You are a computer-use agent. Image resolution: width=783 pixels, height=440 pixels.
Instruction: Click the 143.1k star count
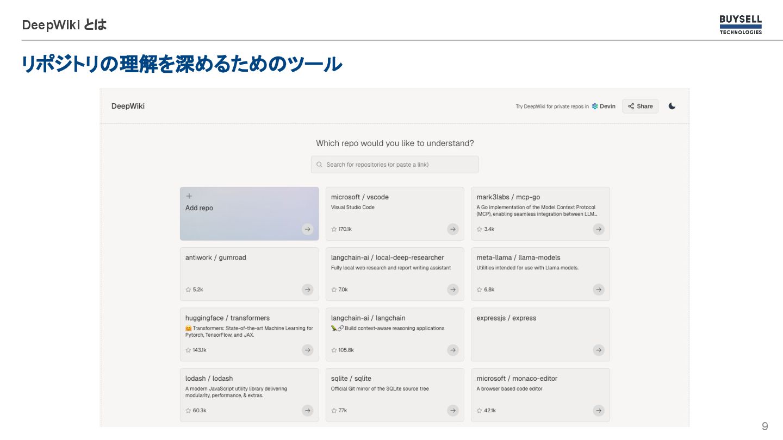point(200,350)
